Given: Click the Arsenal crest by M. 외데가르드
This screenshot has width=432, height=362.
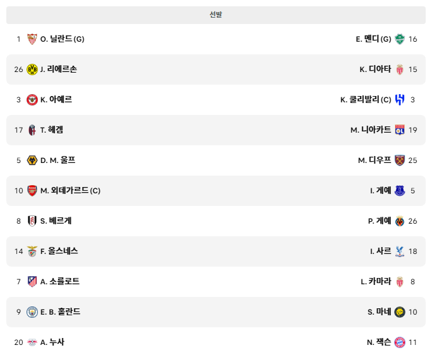Looking at the screenshot, I should pyautogui.click(x=32, y=191).
